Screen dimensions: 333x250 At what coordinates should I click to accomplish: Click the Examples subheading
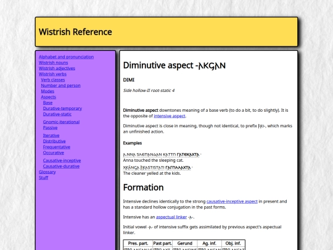pyautogui.click(x=133, y=143)
